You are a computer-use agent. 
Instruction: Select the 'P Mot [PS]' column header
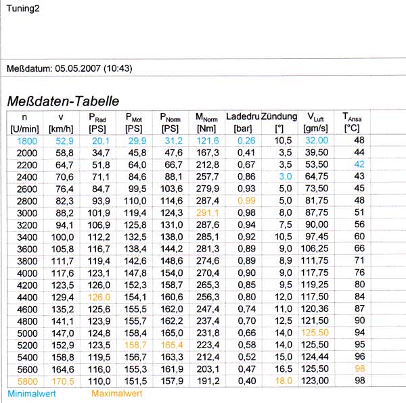coord(134,123)
